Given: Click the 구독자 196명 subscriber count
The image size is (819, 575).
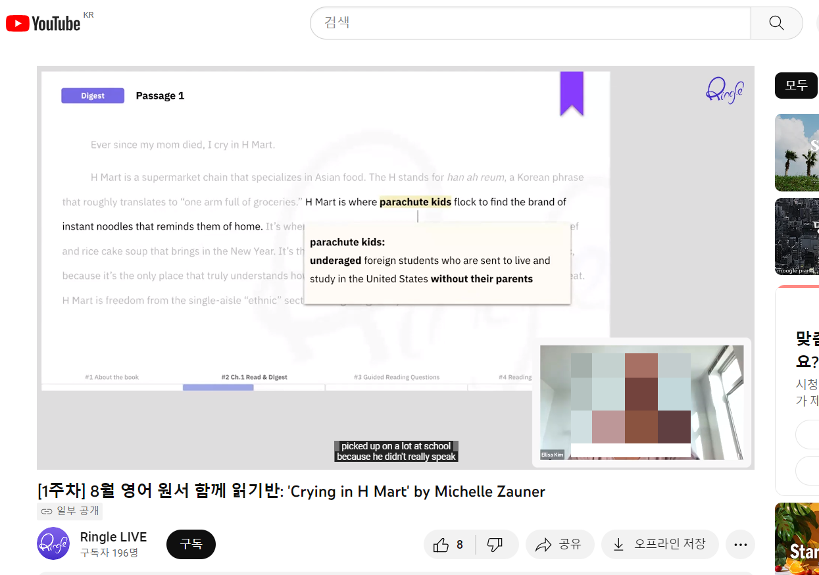Looking at the screenshot, I should pos(109,553).
